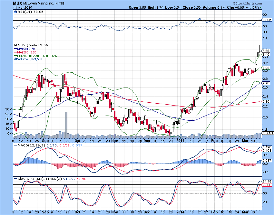Click the MACD(12,26,9) legend label

tap(32, 145)
